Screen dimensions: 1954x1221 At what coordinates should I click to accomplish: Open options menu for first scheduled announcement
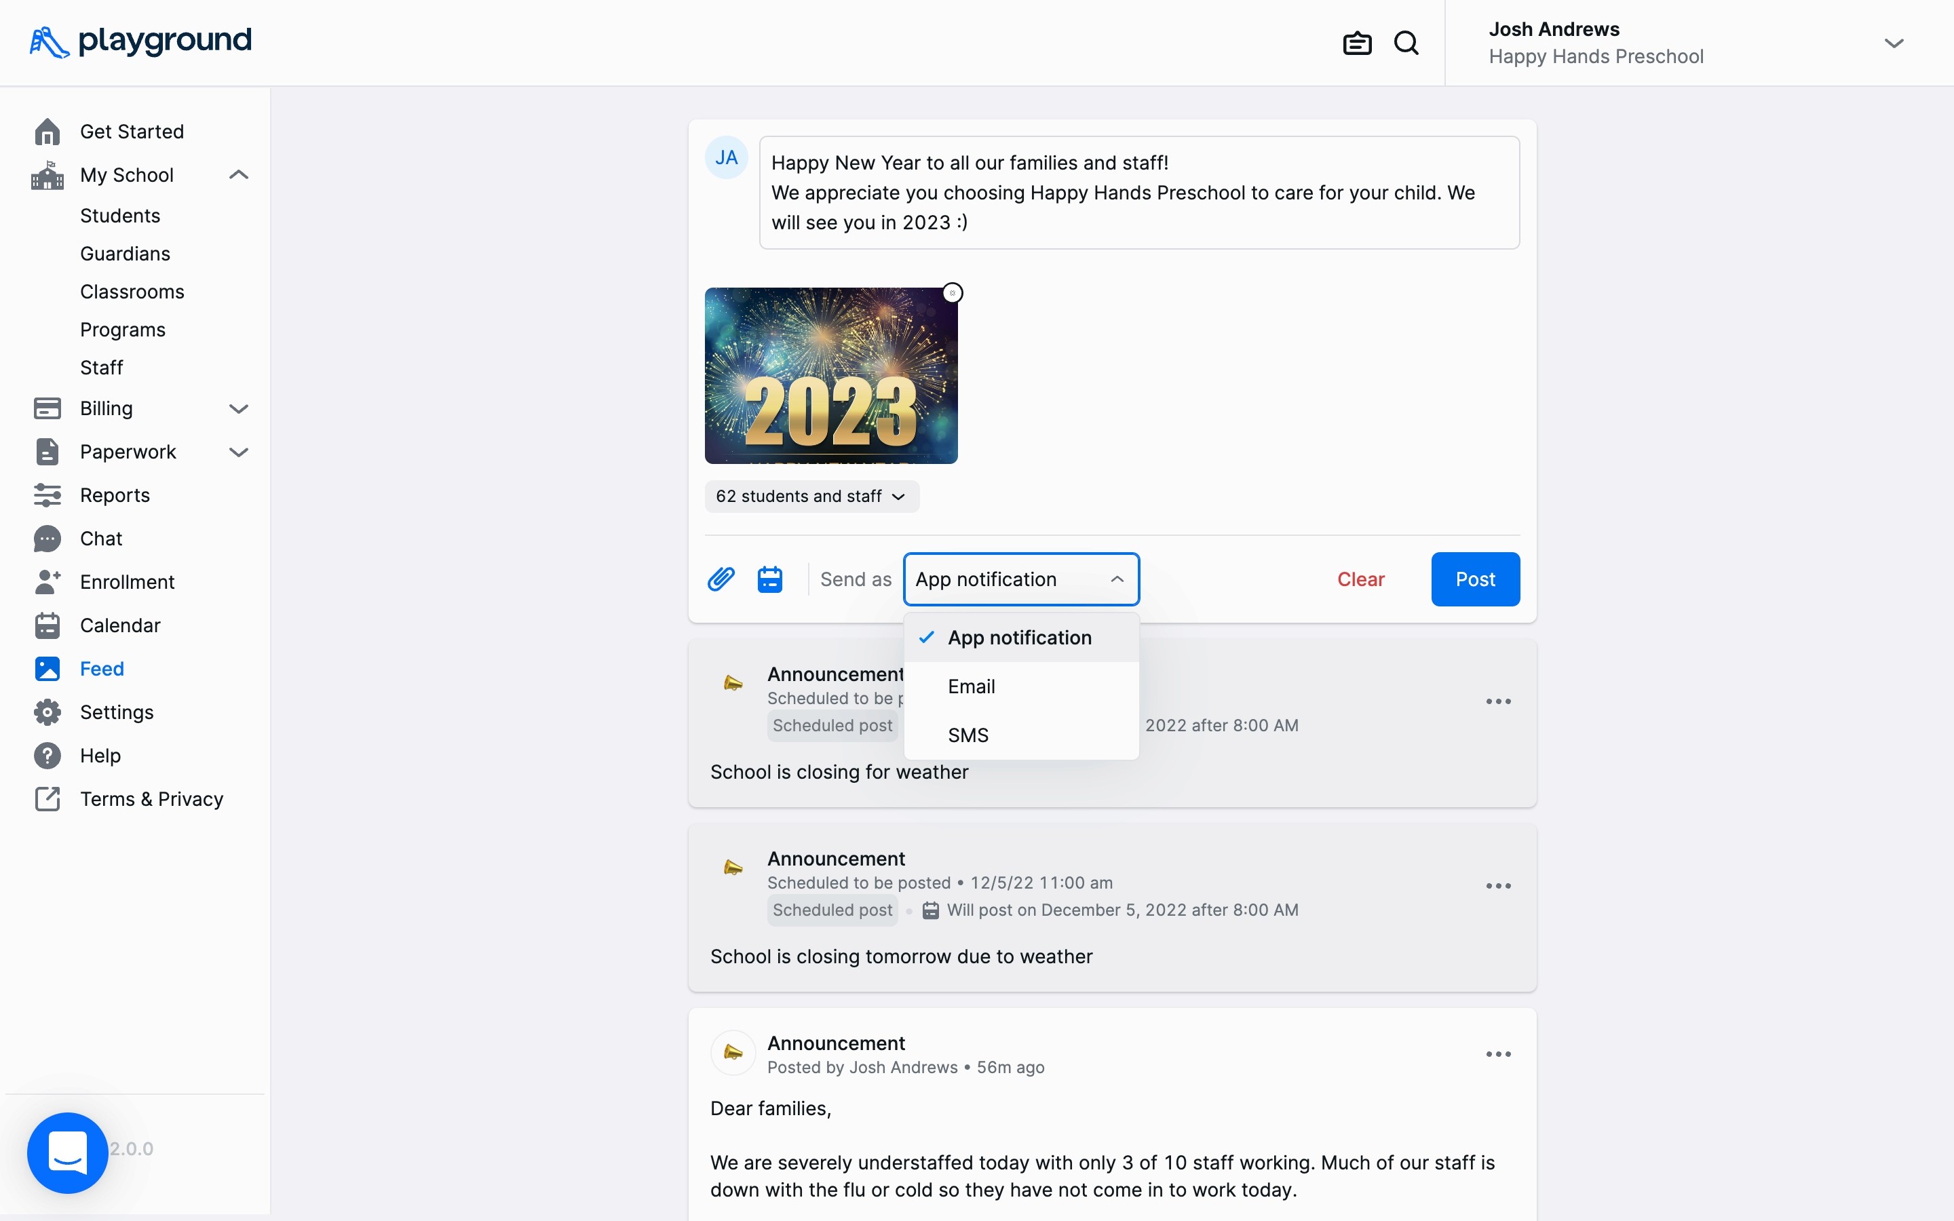pyautogui.click(x=1498, y=702)
